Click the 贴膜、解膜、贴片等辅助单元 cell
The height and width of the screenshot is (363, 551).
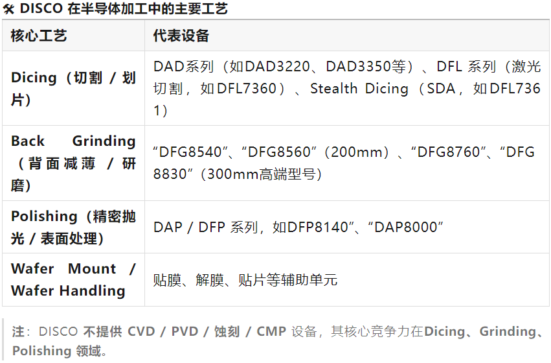click(347, 280)
